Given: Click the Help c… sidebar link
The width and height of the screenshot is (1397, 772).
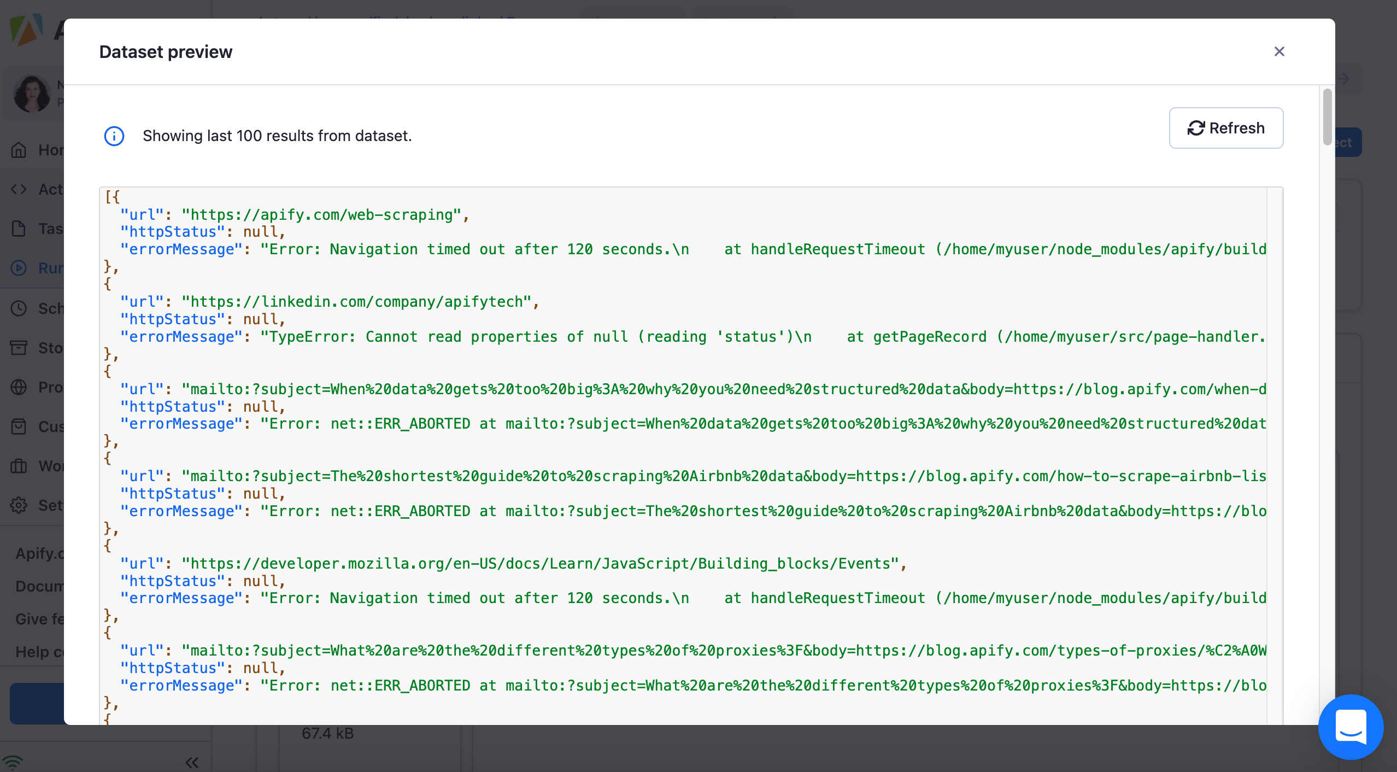Looking at the screenshot, I should click(x=39, y=652).
